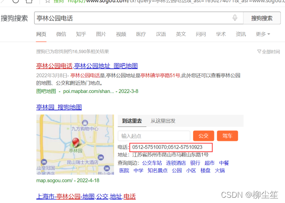Switch to the 微信 tab

tap(61, 34)
